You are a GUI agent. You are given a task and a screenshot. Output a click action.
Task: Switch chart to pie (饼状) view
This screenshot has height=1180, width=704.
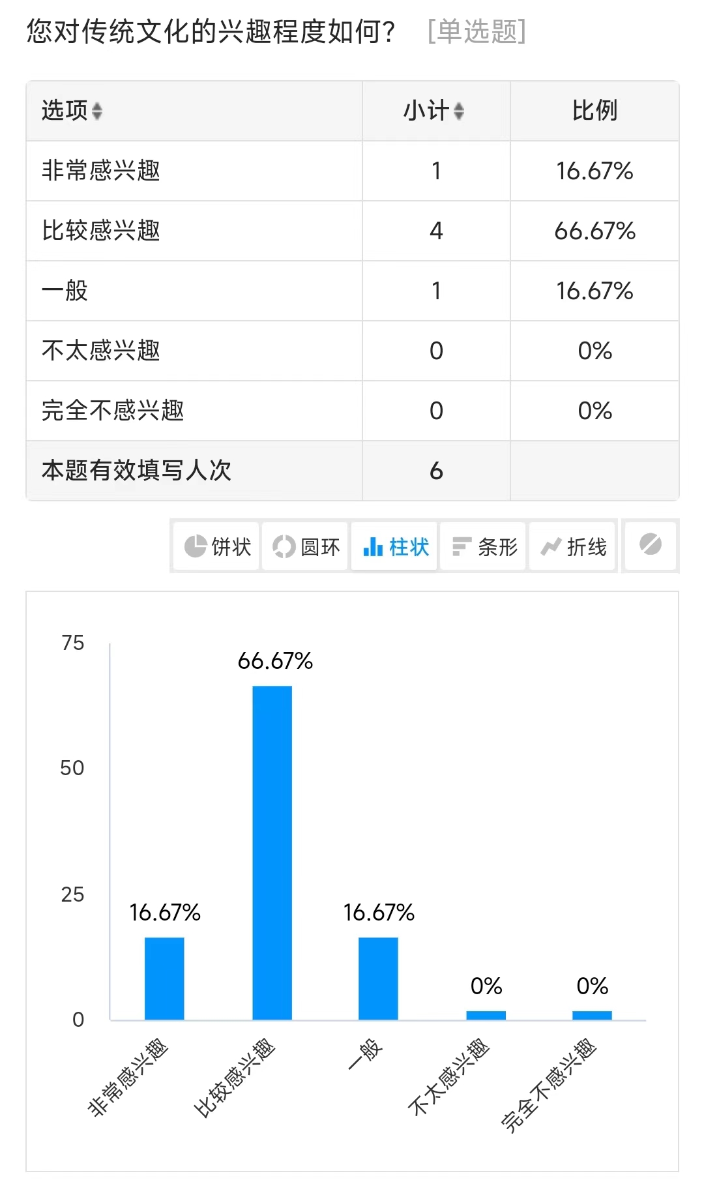click(x=216, y=546)
